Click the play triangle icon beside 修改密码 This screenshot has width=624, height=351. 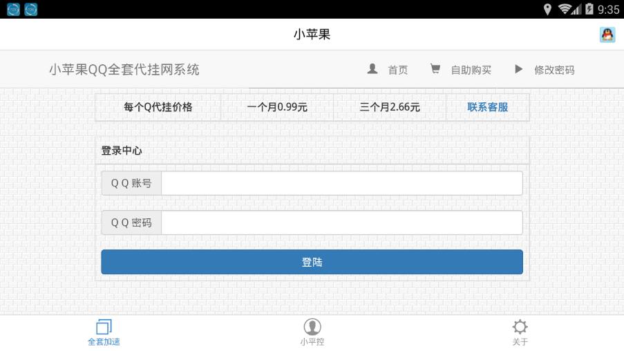[518, 69]
